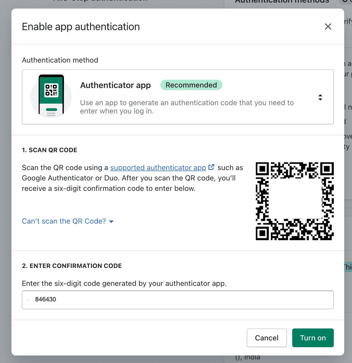Click the Authentication method label
The height and width of the screenshot is (363, 352).
coord(60,60)
